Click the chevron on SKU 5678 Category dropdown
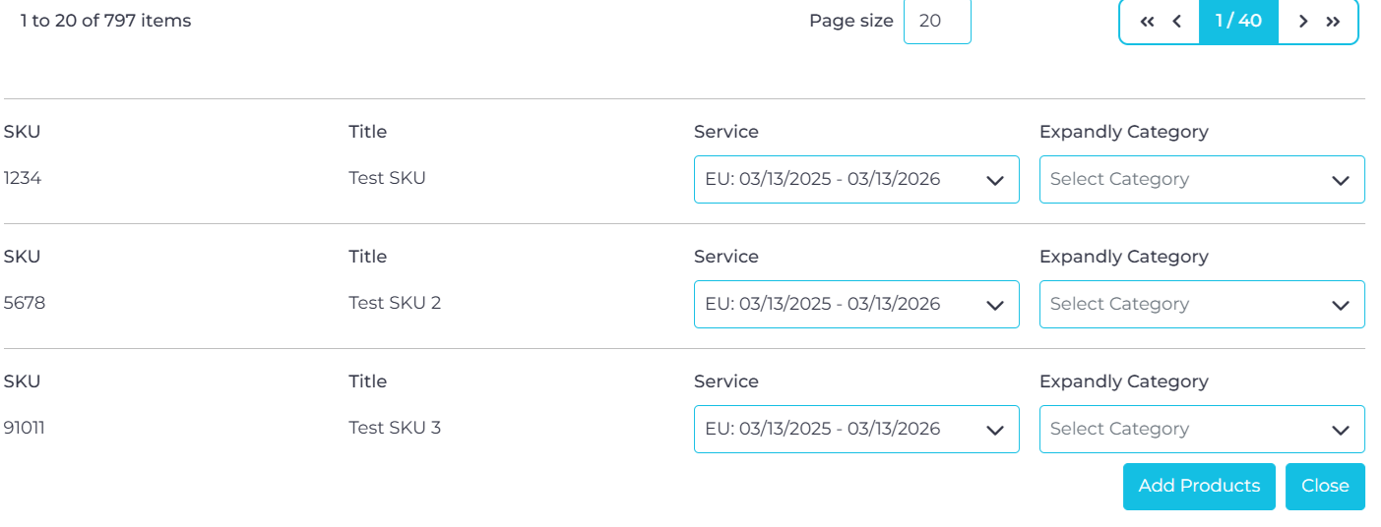This screenshot has height=527, width=1381. coord(1340,306)
